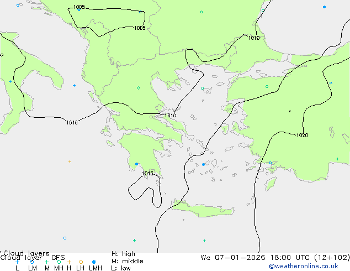Click the filled blue dot among the Cyclades islands
This screenshot has width=350, height=271.
click(203, 165)
